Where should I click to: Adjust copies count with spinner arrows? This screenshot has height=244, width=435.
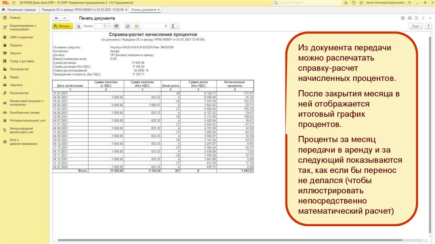108,26
